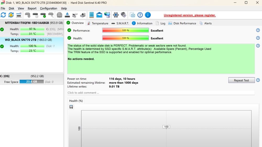Click the Repeat Test button
This screenshot has width=262, height=147.
pyautogui.click(x=242, y=80)
